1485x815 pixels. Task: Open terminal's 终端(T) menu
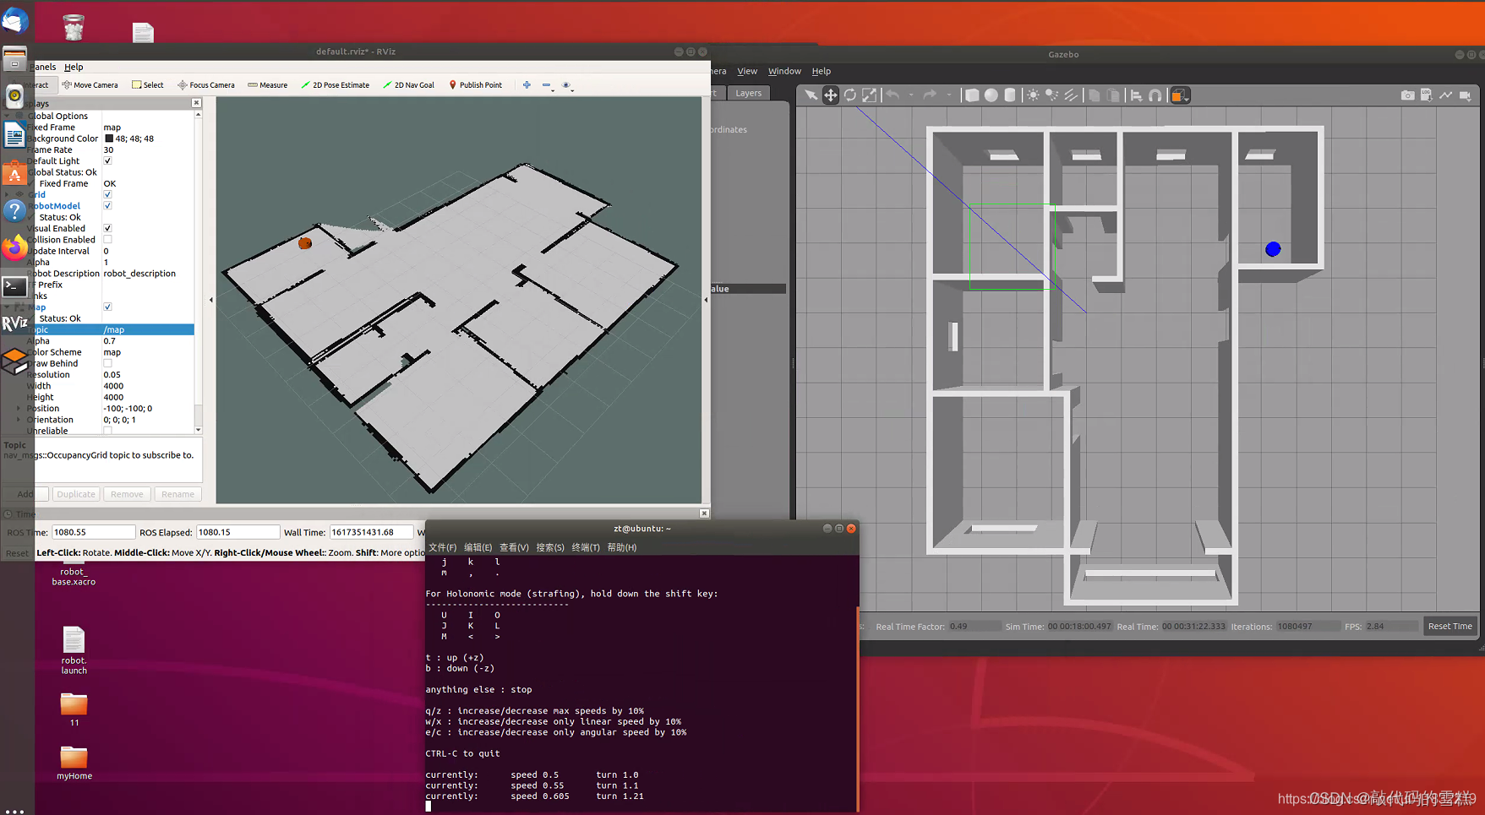[x=586, y=547]
